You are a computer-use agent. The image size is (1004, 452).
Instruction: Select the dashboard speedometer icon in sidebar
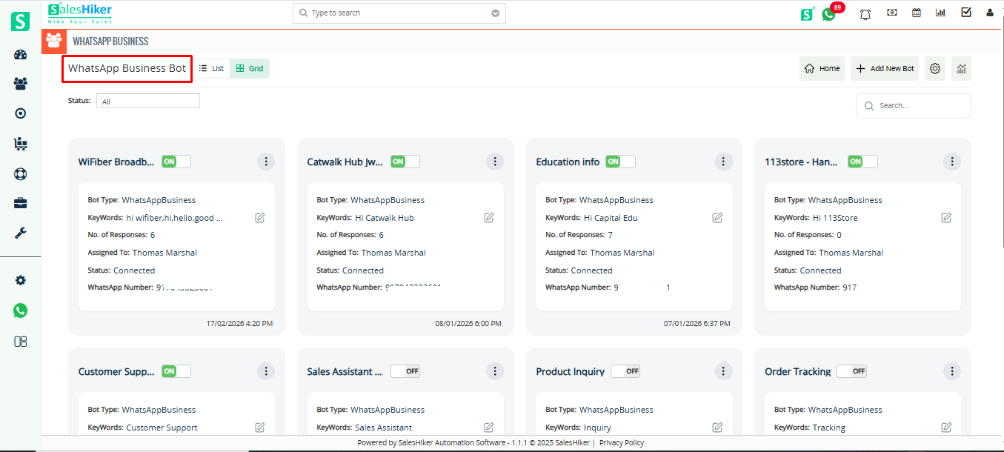20,53
